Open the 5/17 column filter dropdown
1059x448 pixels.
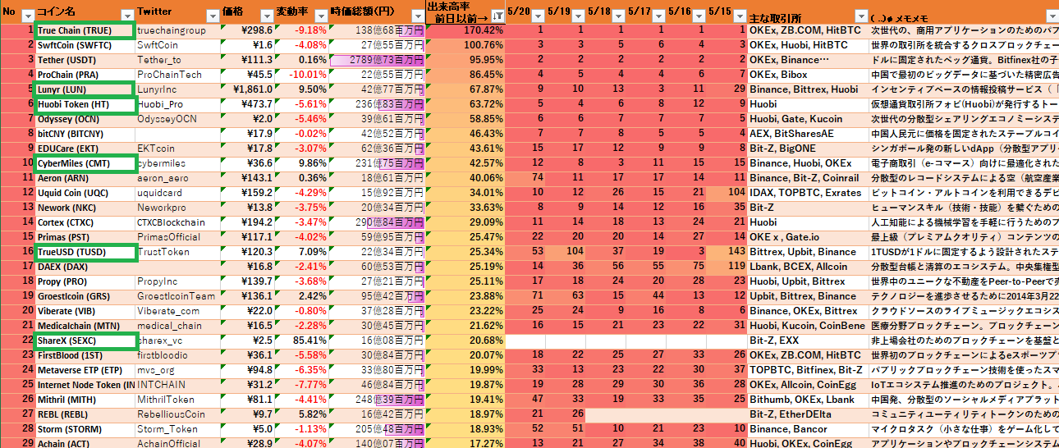coord(659,16)
